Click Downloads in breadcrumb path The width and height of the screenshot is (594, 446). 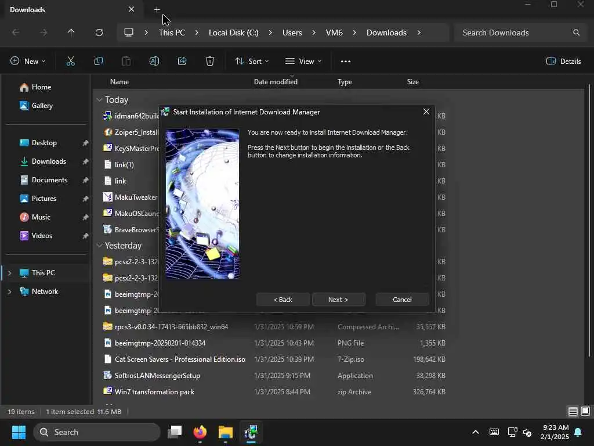click(x=386, y=33)
